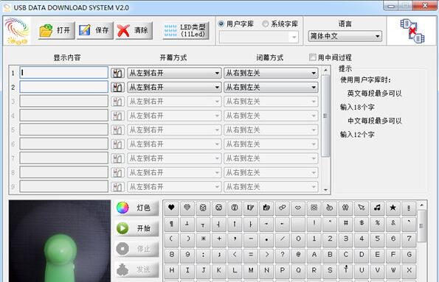Insert the smiley face symbol
Screen dimensions: 439x282
click(x=203, y=208)
